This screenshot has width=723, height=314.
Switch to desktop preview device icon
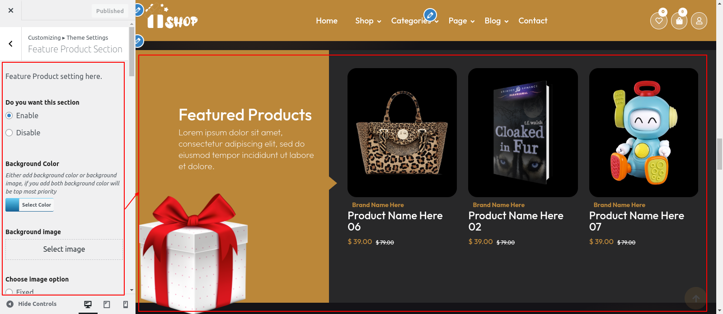(88, 305)
